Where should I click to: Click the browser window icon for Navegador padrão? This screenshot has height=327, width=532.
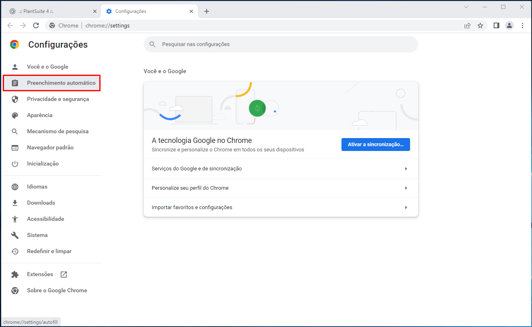[15, 148]
